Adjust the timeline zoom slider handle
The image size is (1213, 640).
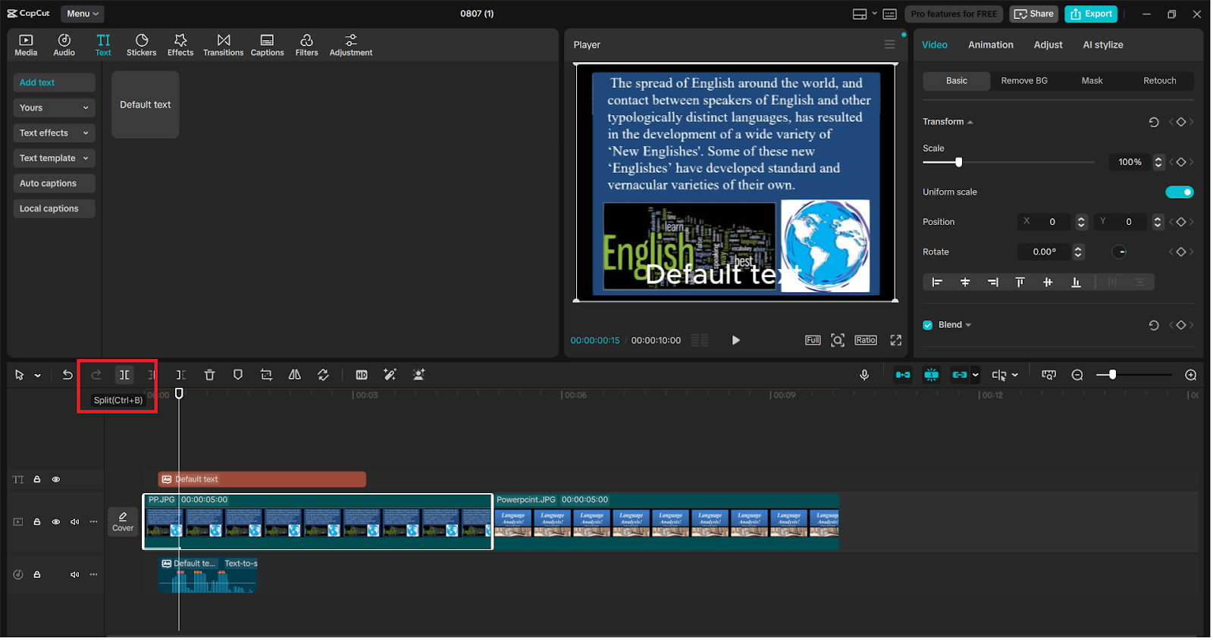pos(1112,375)
